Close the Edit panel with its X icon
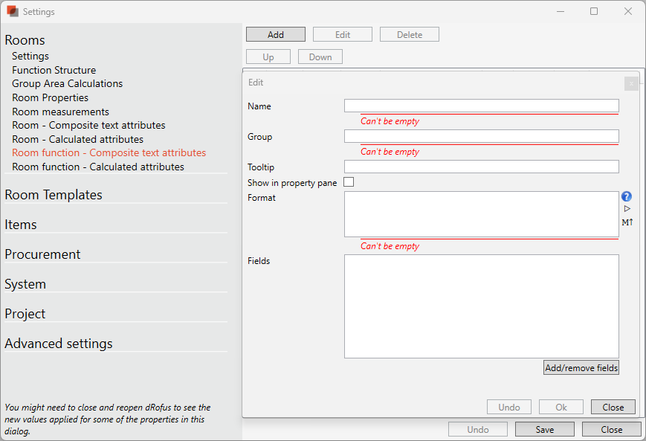646x441 pixels. [630, 84]
